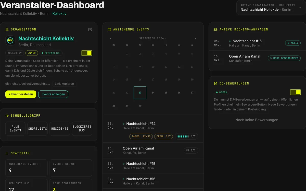Image resolution: width=306 pixels, height=191 pixels.
Task: Open the Nachtschicht Kollektiv organisation link
Action: (x=46, y=38)
